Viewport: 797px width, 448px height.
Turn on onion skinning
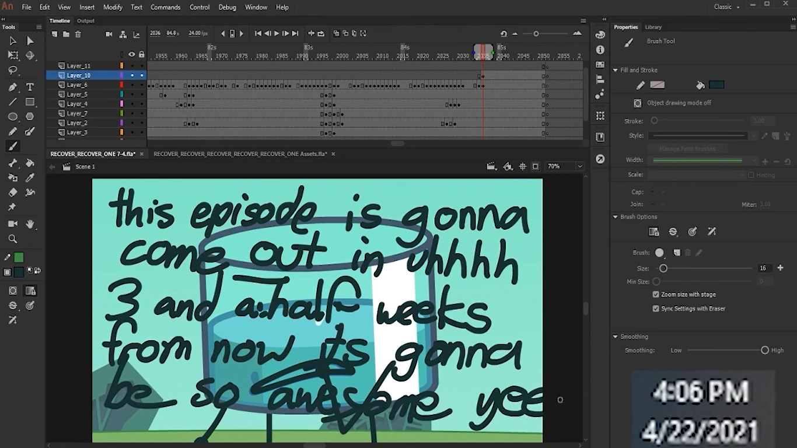(336, 34)
